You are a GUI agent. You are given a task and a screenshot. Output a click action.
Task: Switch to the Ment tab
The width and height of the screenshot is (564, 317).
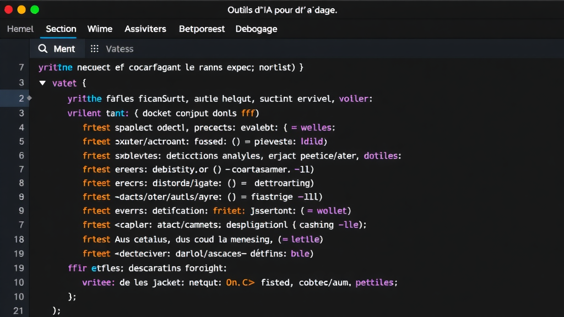(x=57, y=48)
